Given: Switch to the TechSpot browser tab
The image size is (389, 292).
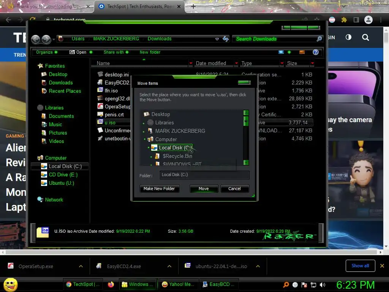Looking at the screenshot, I should tap(140, 6).
